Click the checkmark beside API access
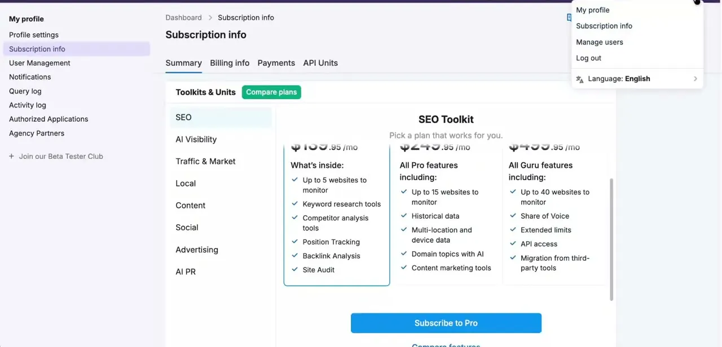This screenshot has width=722, height=347. pyautogui.click(x=513, y=244)
